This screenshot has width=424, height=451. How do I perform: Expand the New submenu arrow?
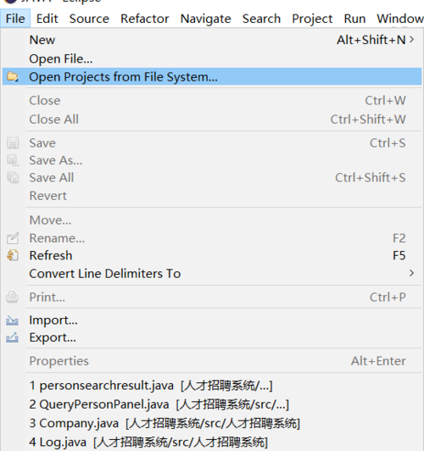click(411, 39)
